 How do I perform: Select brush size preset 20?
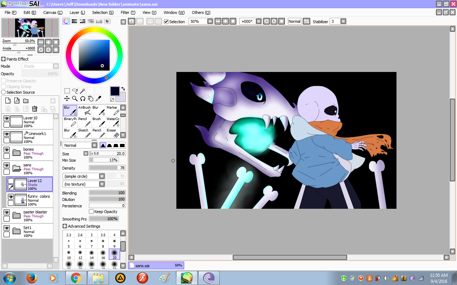coord(114,254)
